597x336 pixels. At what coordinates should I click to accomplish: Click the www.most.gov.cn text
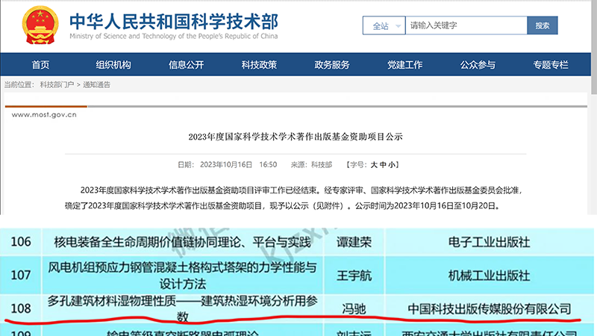click(x=44, y=115)
